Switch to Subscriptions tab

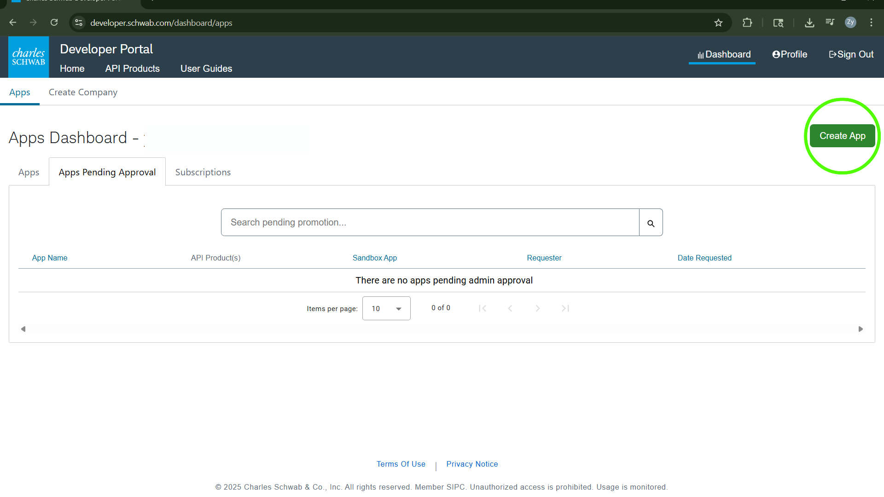(203, 172)
